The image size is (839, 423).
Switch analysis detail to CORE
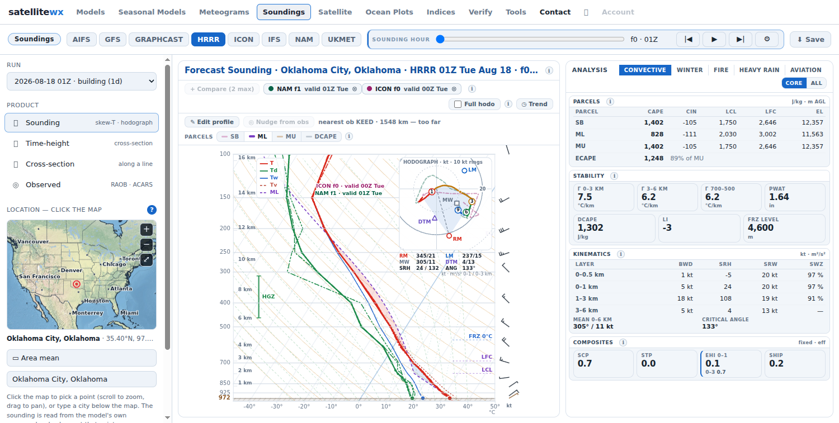tap(794, 83)
